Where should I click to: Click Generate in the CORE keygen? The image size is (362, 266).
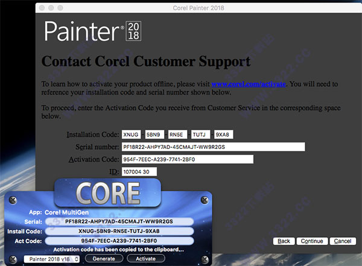coord(104,259)
